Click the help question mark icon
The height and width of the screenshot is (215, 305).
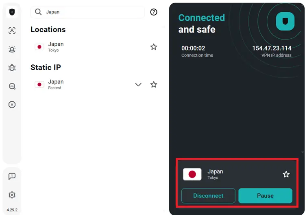pos(154,12)
